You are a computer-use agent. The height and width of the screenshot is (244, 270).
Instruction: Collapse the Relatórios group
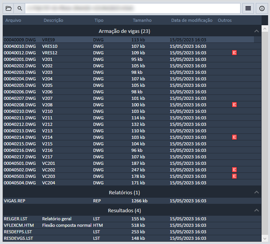[x=256, y=192]
